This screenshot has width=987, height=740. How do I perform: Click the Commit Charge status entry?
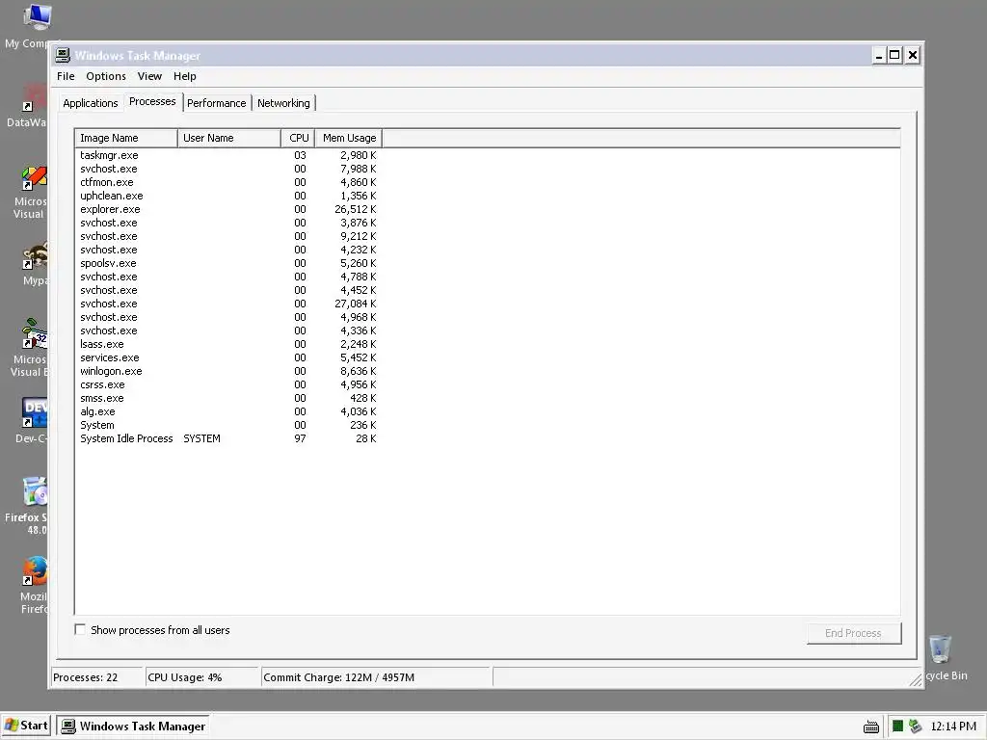(376, 677)
